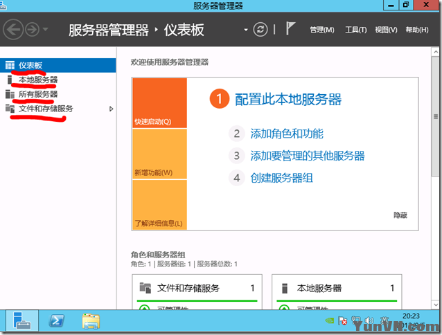Click the 创建服务器组 link
Screen dimensions: 442x335
pyautogui.click(x=281, y=178)
